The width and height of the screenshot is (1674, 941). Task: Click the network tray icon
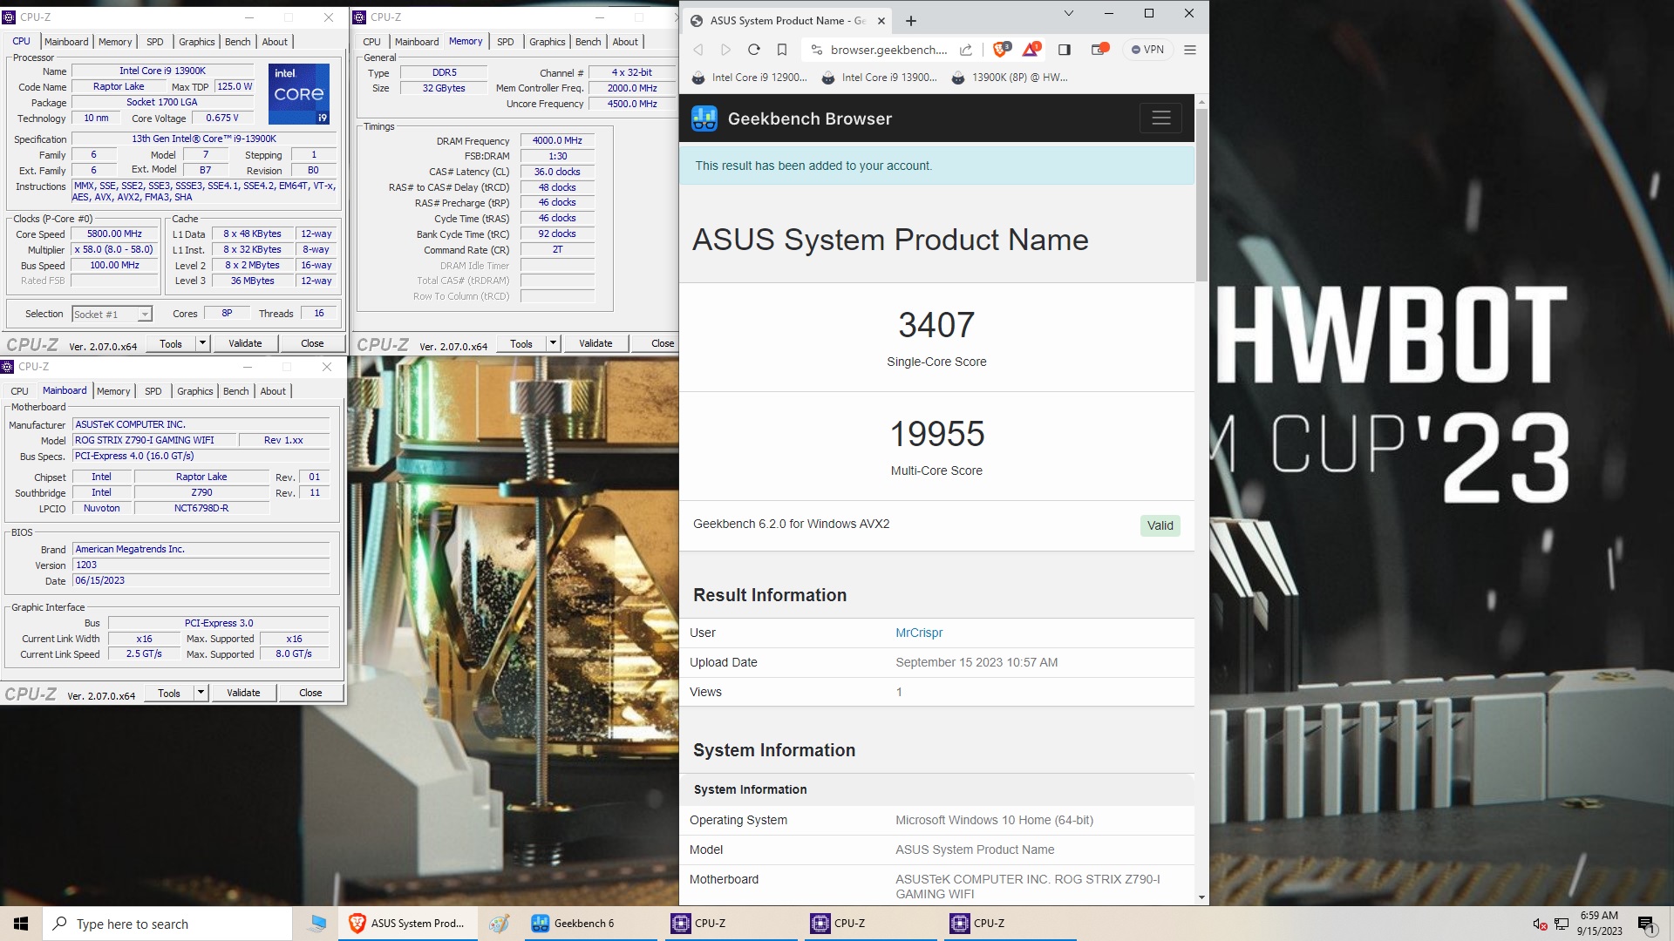pyautogui.click(x=1562, y=924)
